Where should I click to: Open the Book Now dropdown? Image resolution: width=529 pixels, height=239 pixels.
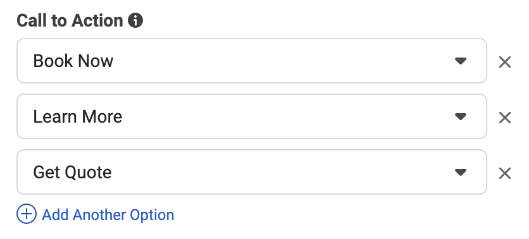(252, 61)
